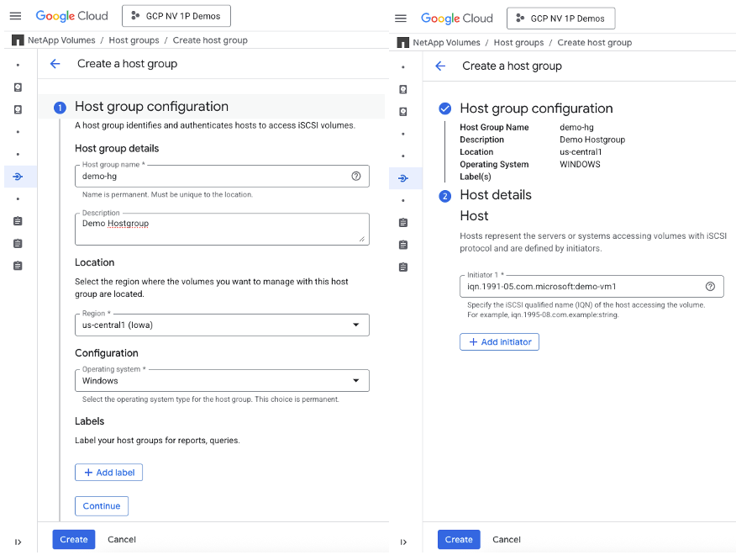Open GCP NV 1P Demos project selector, left panel

(176, 16)
